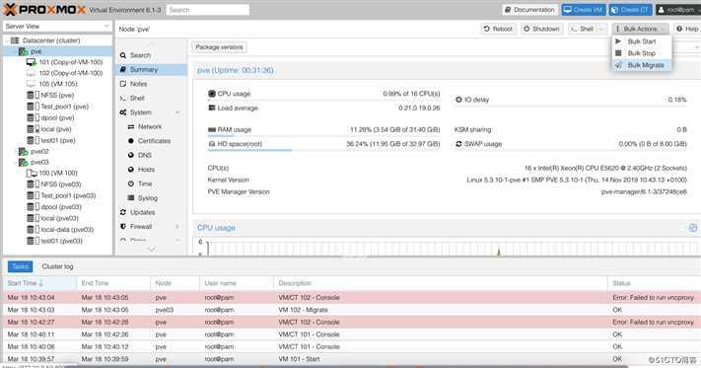The width and height of the screenshot is (701, 368).
Task: Switch to Cluster log tab
Action: (57, 266)
